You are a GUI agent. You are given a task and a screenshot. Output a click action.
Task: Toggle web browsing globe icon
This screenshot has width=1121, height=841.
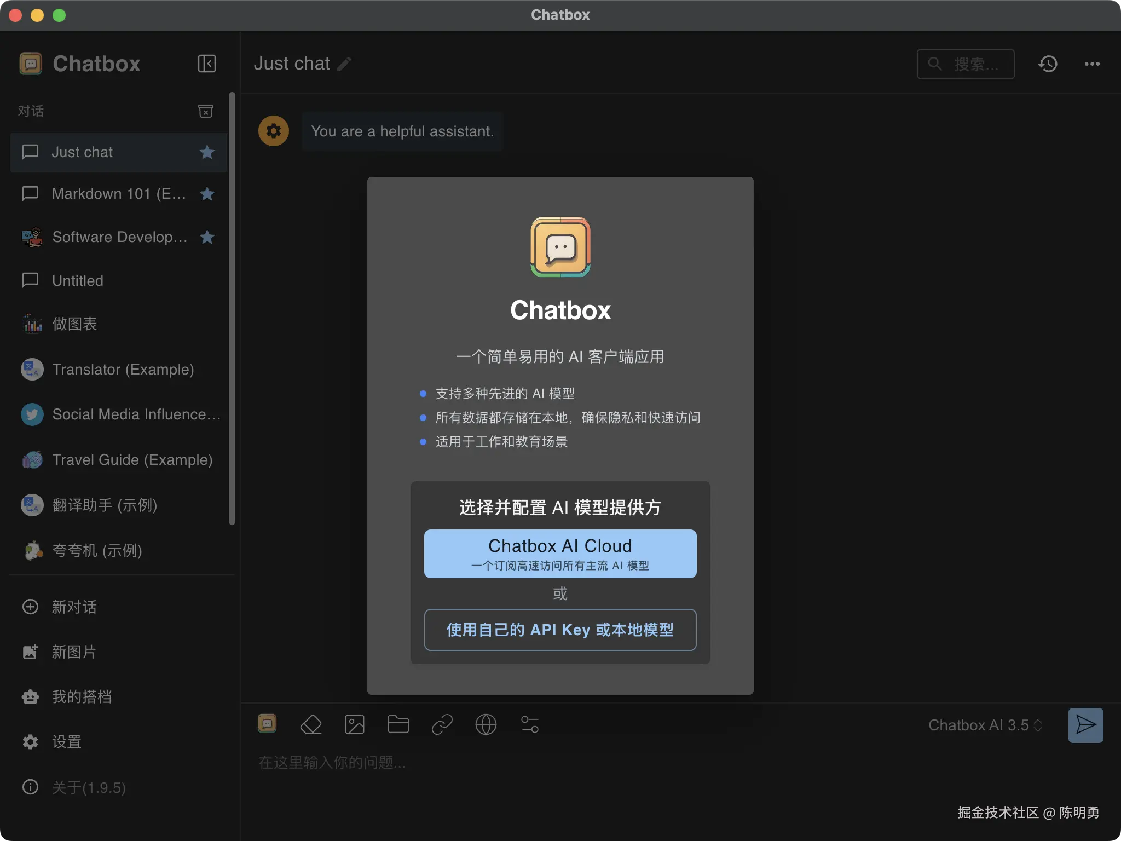(486, 724)
